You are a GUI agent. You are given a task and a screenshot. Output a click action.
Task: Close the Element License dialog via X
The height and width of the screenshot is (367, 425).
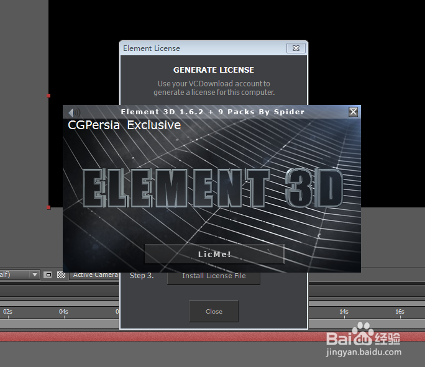[296, 48]
